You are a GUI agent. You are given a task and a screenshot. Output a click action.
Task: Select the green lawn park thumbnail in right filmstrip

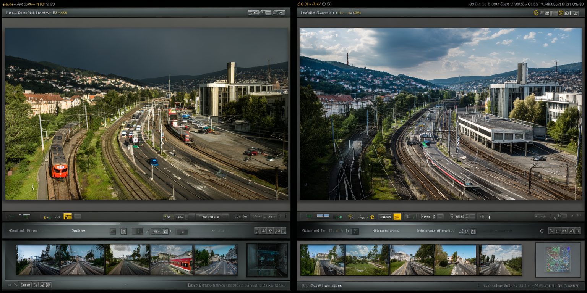click(x=367, y=260)
